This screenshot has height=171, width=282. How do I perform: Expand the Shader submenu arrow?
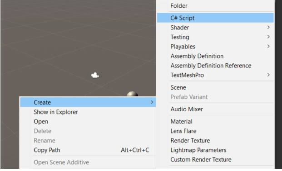[x=268, y=27]
